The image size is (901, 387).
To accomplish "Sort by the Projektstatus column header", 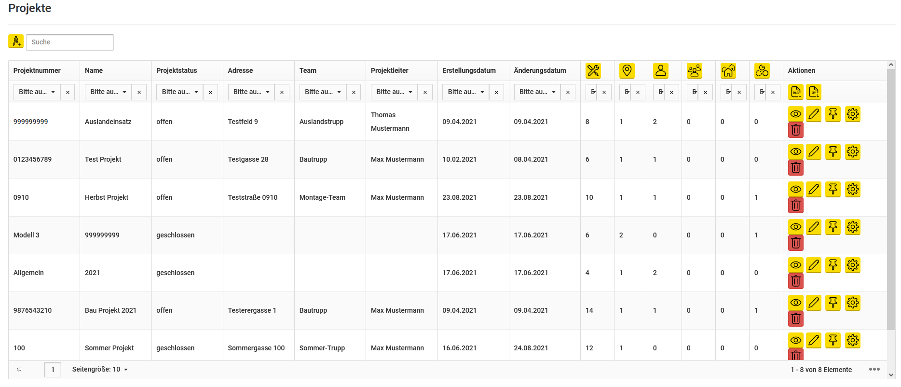I will click(177, 70).
